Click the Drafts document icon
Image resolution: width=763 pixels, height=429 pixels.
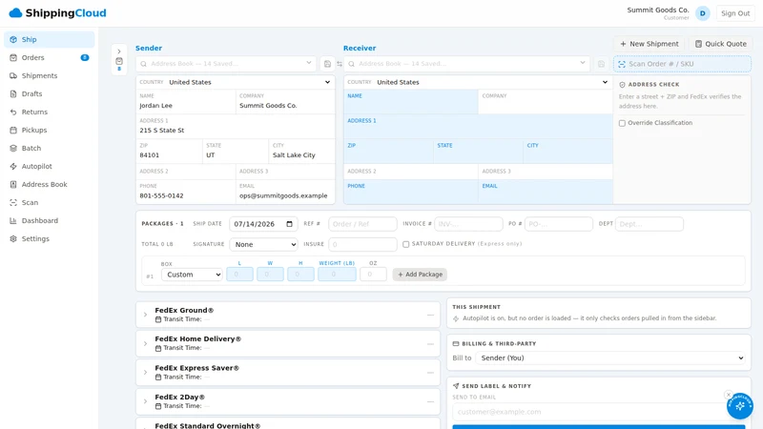(13, 93)
